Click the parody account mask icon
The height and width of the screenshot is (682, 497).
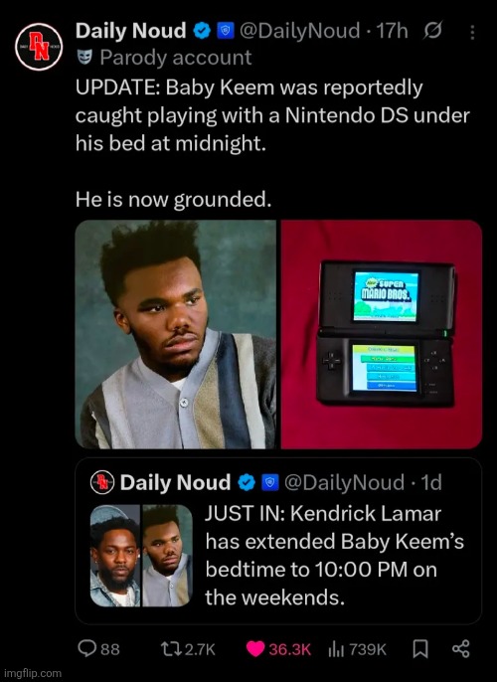pos(84,57)
